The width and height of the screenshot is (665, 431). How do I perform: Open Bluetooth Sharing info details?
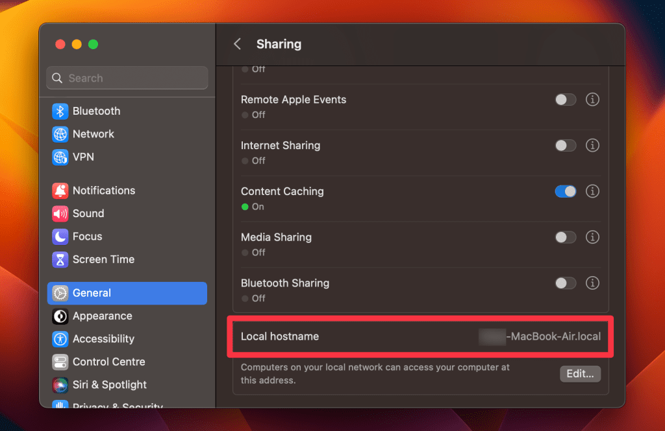592,283
